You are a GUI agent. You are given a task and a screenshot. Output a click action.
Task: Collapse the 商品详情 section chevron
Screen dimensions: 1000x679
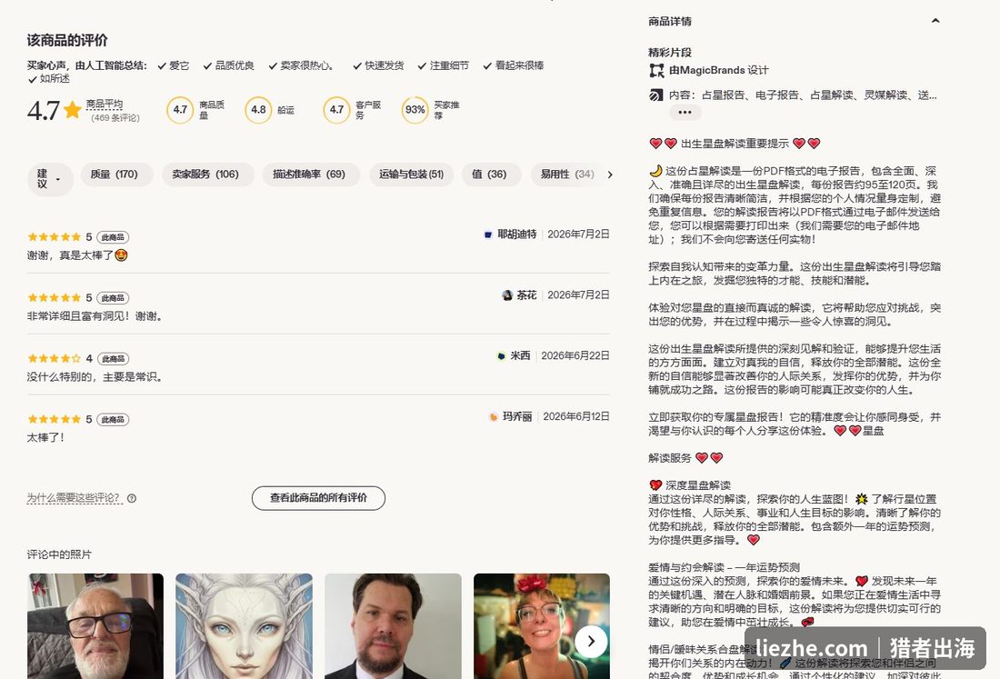935,21
